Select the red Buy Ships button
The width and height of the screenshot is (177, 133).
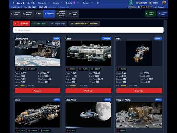point(21,24)
